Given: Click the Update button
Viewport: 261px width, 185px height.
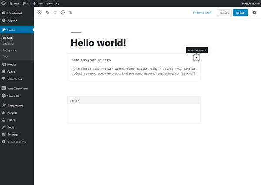Looking at the screenshot, I should [240, 13].
